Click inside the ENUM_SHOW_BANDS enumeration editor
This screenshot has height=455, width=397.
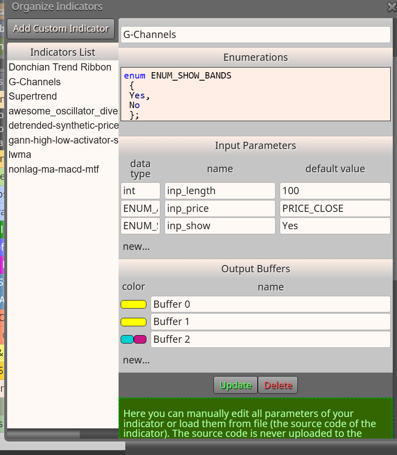256,94
